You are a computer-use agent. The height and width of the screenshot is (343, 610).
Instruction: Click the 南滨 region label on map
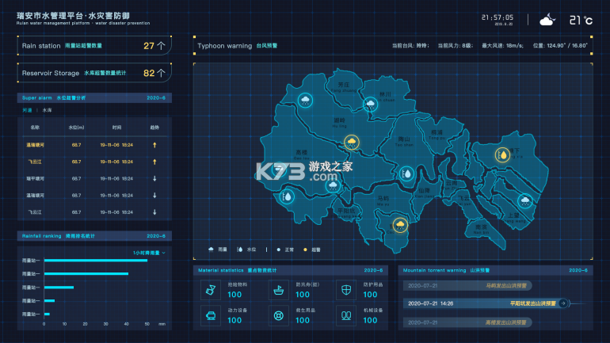tap(481, 227)
